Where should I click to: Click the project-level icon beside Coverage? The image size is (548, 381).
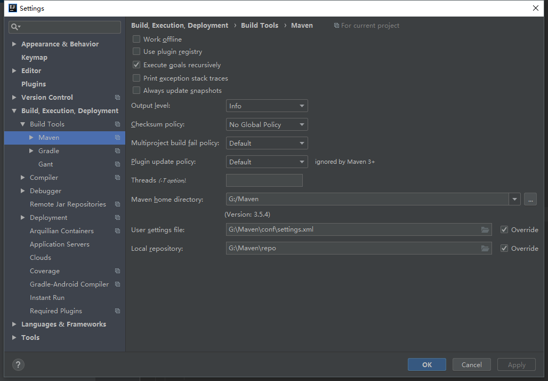(117, 271)
